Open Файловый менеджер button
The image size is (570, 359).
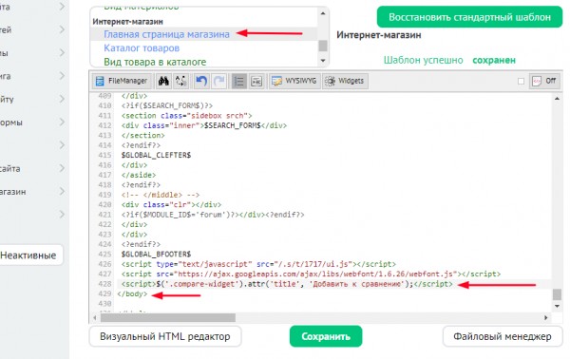coord(503,336)
